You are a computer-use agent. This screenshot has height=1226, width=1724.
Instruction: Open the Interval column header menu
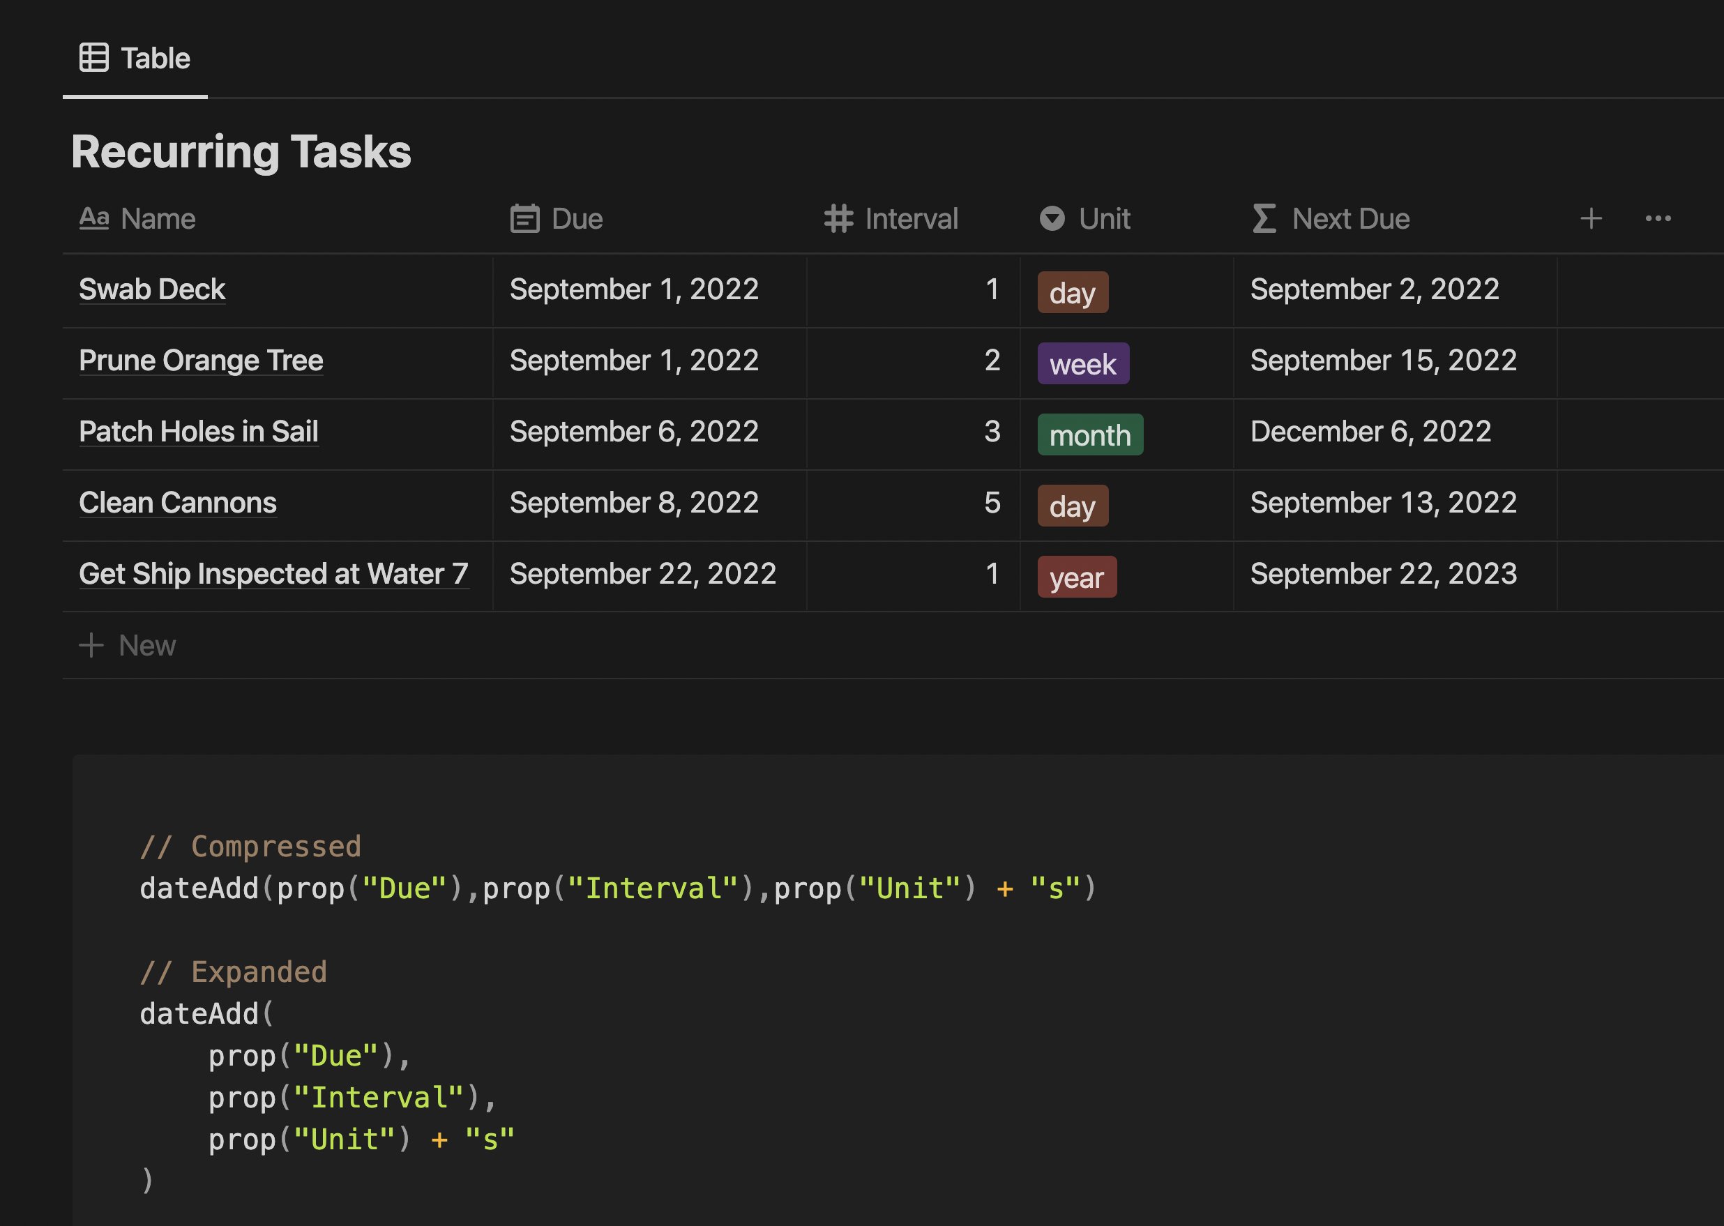pyautogui.click(x=911, y=218)
